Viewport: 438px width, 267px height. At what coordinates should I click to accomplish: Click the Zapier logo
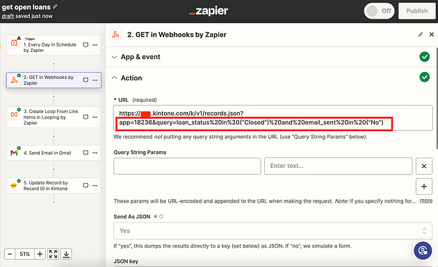209,11
